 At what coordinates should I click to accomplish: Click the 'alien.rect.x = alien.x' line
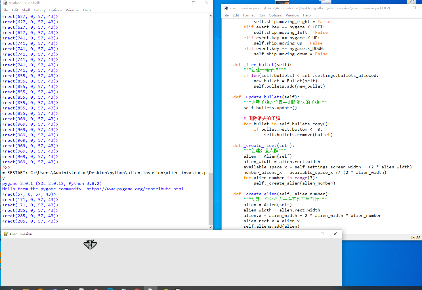tap(272, 221)
